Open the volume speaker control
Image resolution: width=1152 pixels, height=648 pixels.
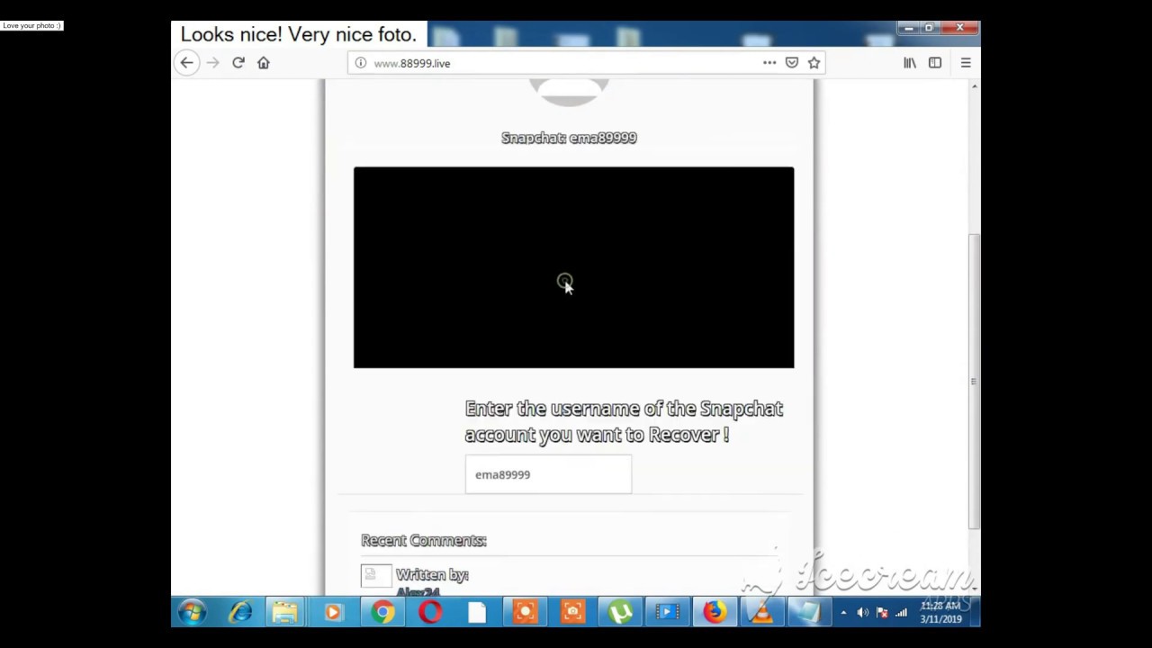(862, 613)
